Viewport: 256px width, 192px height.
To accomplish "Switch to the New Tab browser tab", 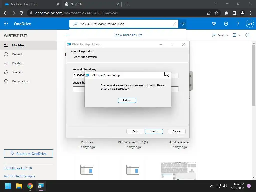I will [91, 4].
